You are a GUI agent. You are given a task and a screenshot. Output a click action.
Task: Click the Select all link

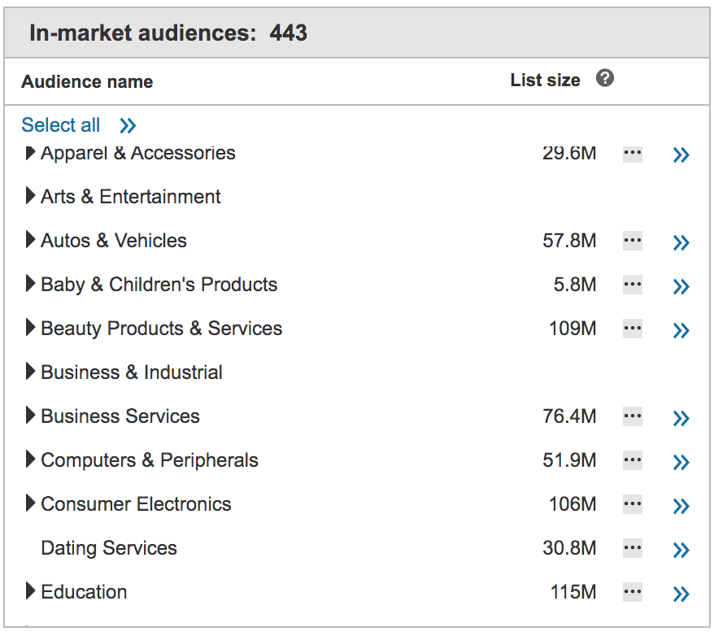pyautogui.click(x=60, y=125)
